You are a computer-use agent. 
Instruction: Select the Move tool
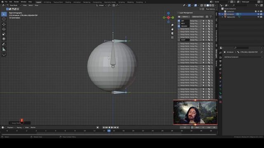[4, 24]
